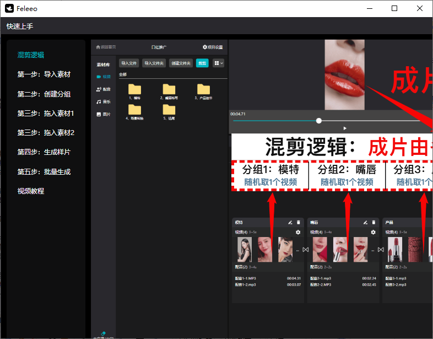Open video settings gear in 嘴唇 group
The height and width of the screenshot is (339, 433).
tap(373, 233)
